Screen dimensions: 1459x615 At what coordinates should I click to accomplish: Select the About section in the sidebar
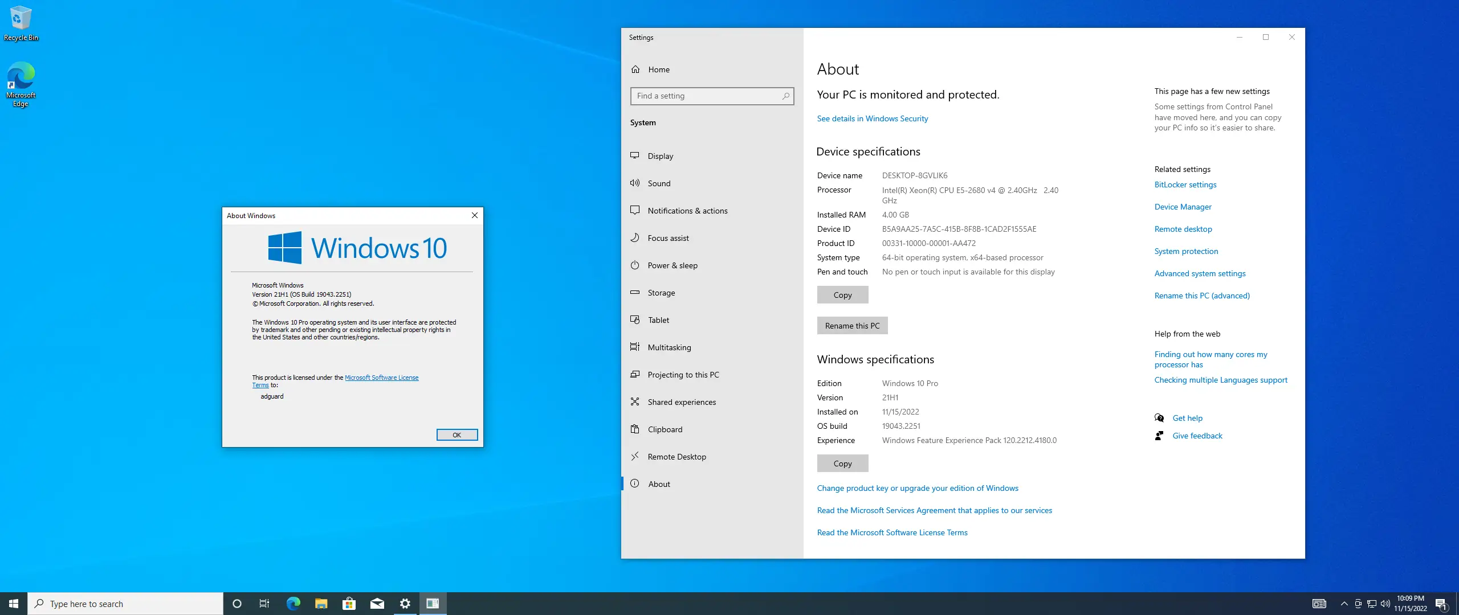659,483
